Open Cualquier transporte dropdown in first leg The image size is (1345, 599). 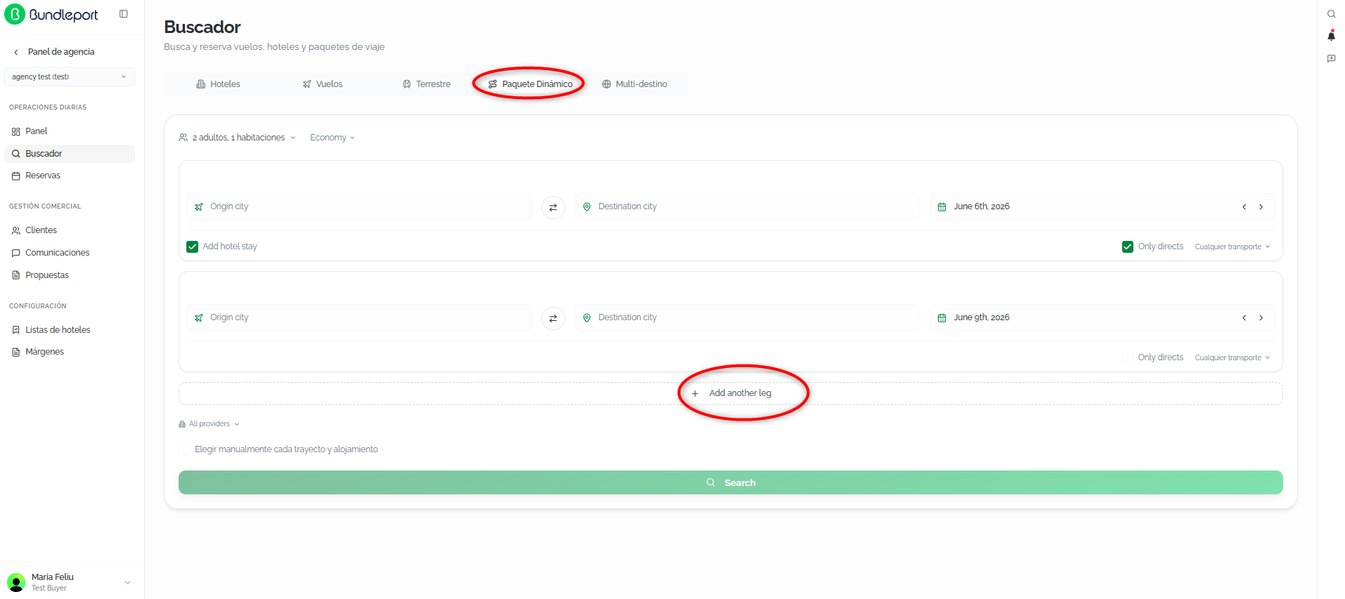(1233, 246)
